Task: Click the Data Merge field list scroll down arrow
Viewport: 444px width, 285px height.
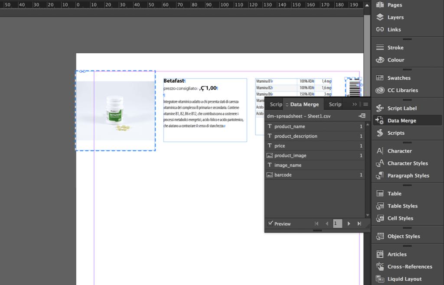Action: coord(368,215)
